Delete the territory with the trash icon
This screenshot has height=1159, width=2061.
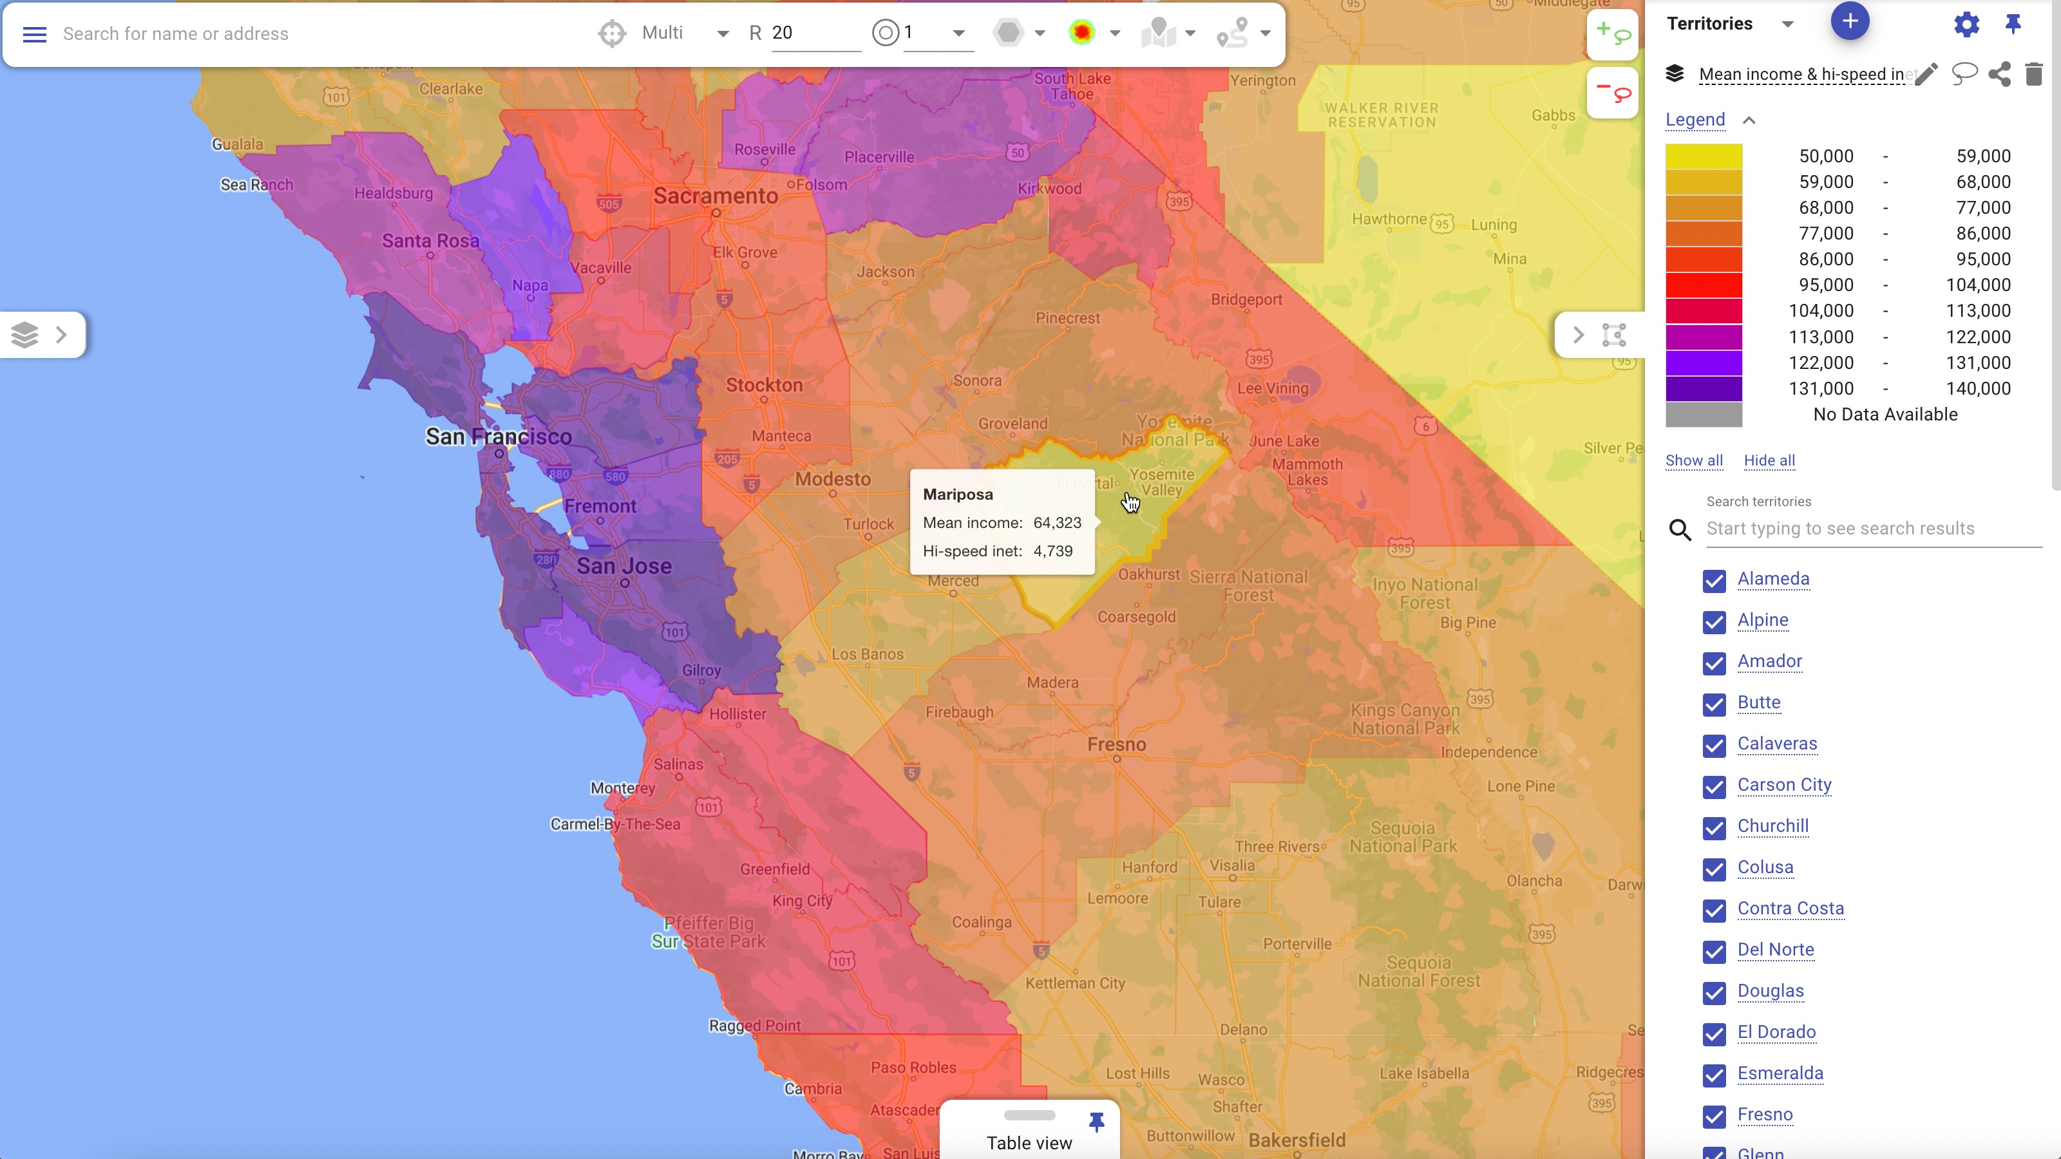pos(2034,75)
